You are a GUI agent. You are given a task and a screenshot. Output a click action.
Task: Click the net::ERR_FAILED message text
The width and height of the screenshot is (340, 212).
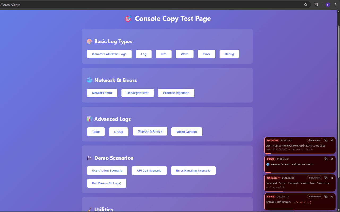click(x=289, y=149)
